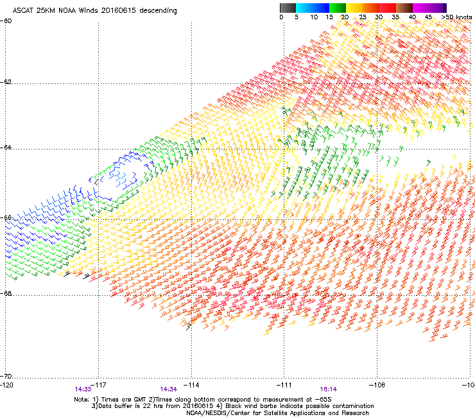Click the -114 longitude label
This screenshot has width=475, height=417.
191,385
